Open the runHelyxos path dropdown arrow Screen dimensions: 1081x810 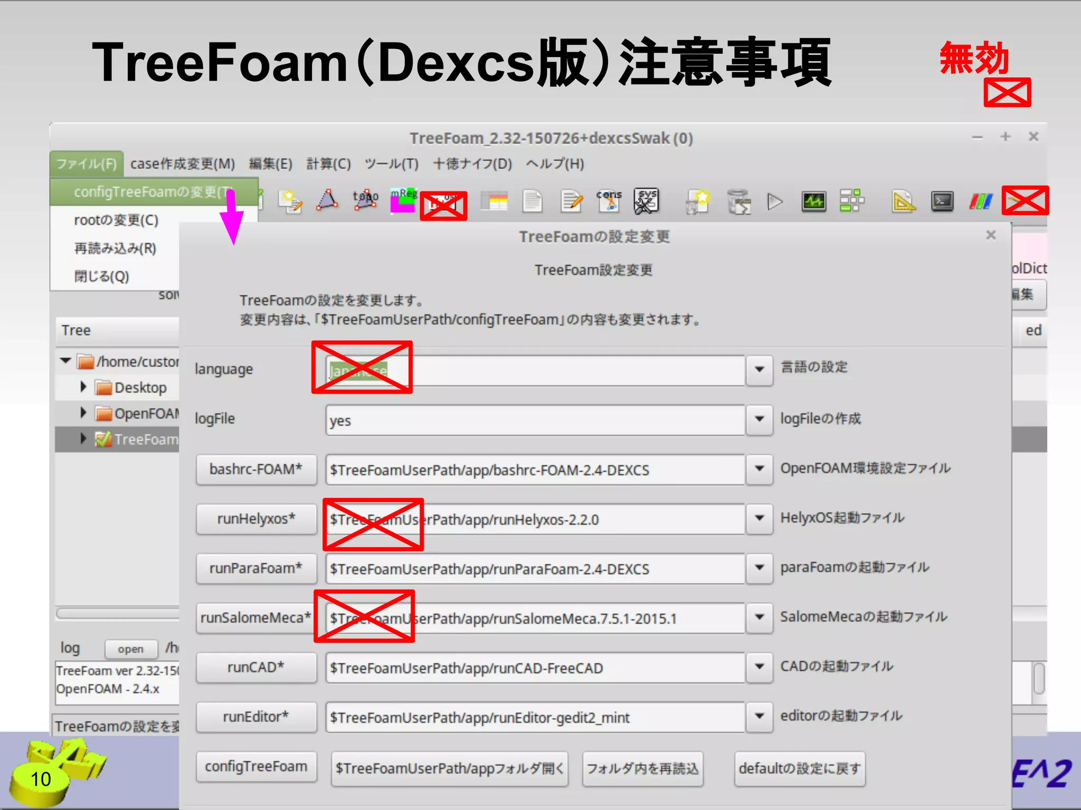pos(760,518)
